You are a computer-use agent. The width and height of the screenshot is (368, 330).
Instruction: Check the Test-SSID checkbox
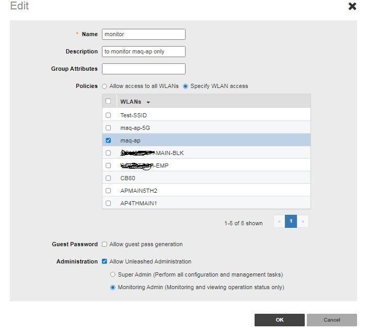[x=108, y=115]
